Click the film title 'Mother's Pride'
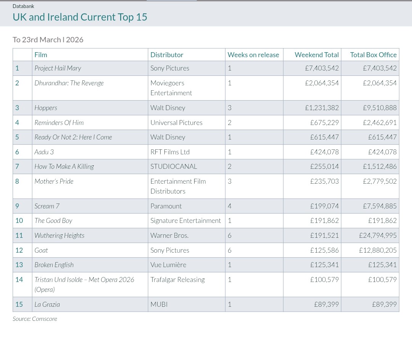 [x=54, y=181]
